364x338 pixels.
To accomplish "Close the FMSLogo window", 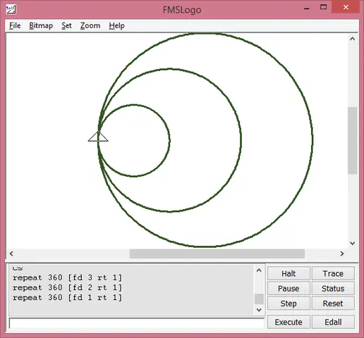I will pos(346,7).
